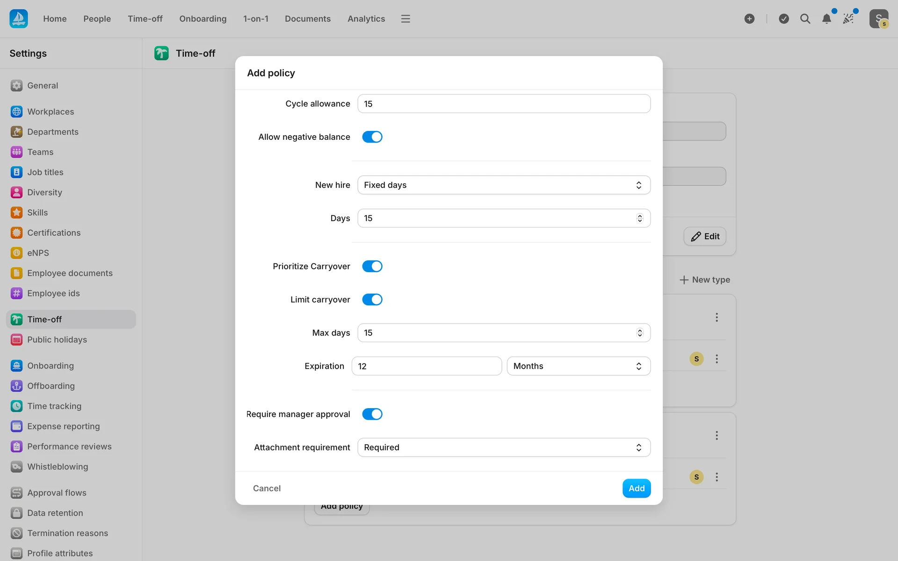The image size is (898, 561).
Task: Open the celebration confetti icon
Action: pyautogui.click(x=848, y=19)
